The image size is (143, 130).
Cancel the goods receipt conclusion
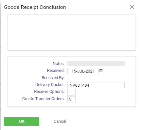pos(60,121)
